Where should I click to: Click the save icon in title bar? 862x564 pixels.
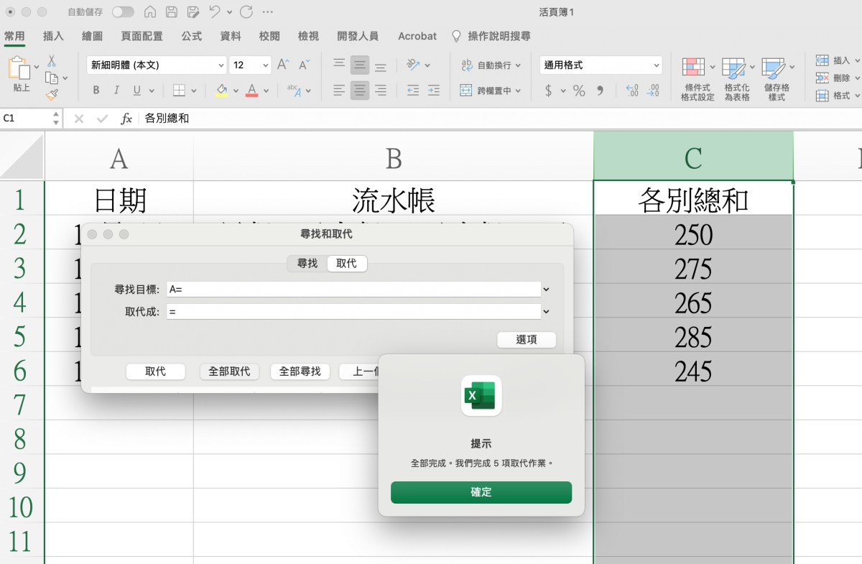[171, 12]
